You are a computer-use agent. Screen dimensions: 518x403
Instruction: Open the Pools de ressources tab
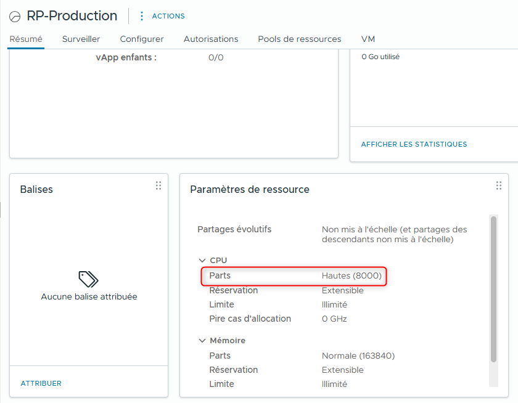(x=299, y=39)
